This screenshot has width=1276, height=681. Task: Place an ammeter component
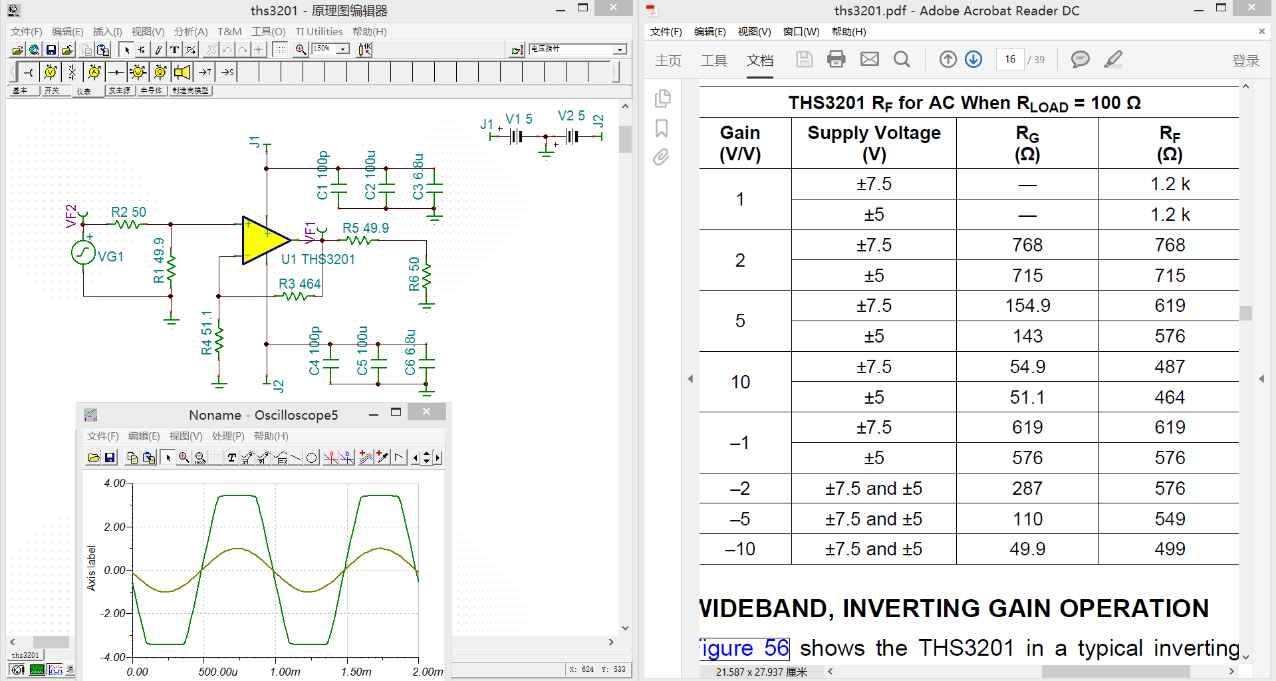[94, 72]
